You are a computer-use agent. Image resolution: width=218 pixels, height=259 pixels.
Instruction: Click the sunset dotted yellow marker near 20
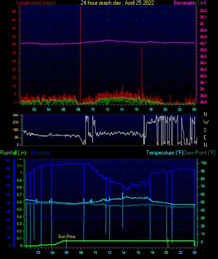click(168, 243)
